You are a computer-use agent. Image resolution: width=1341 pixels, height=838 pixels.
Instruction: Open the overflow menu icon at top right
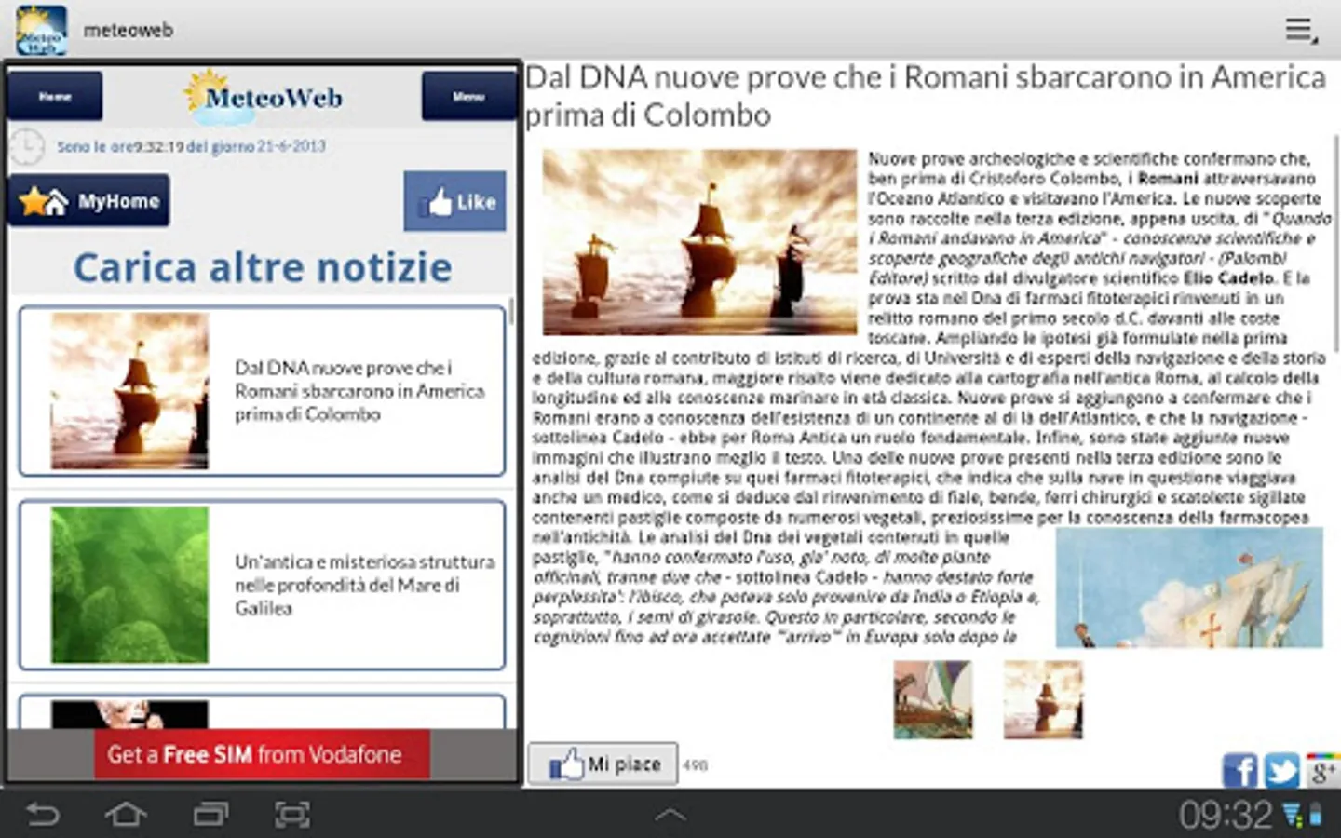pyautogui.click(x=1301, y=31)
